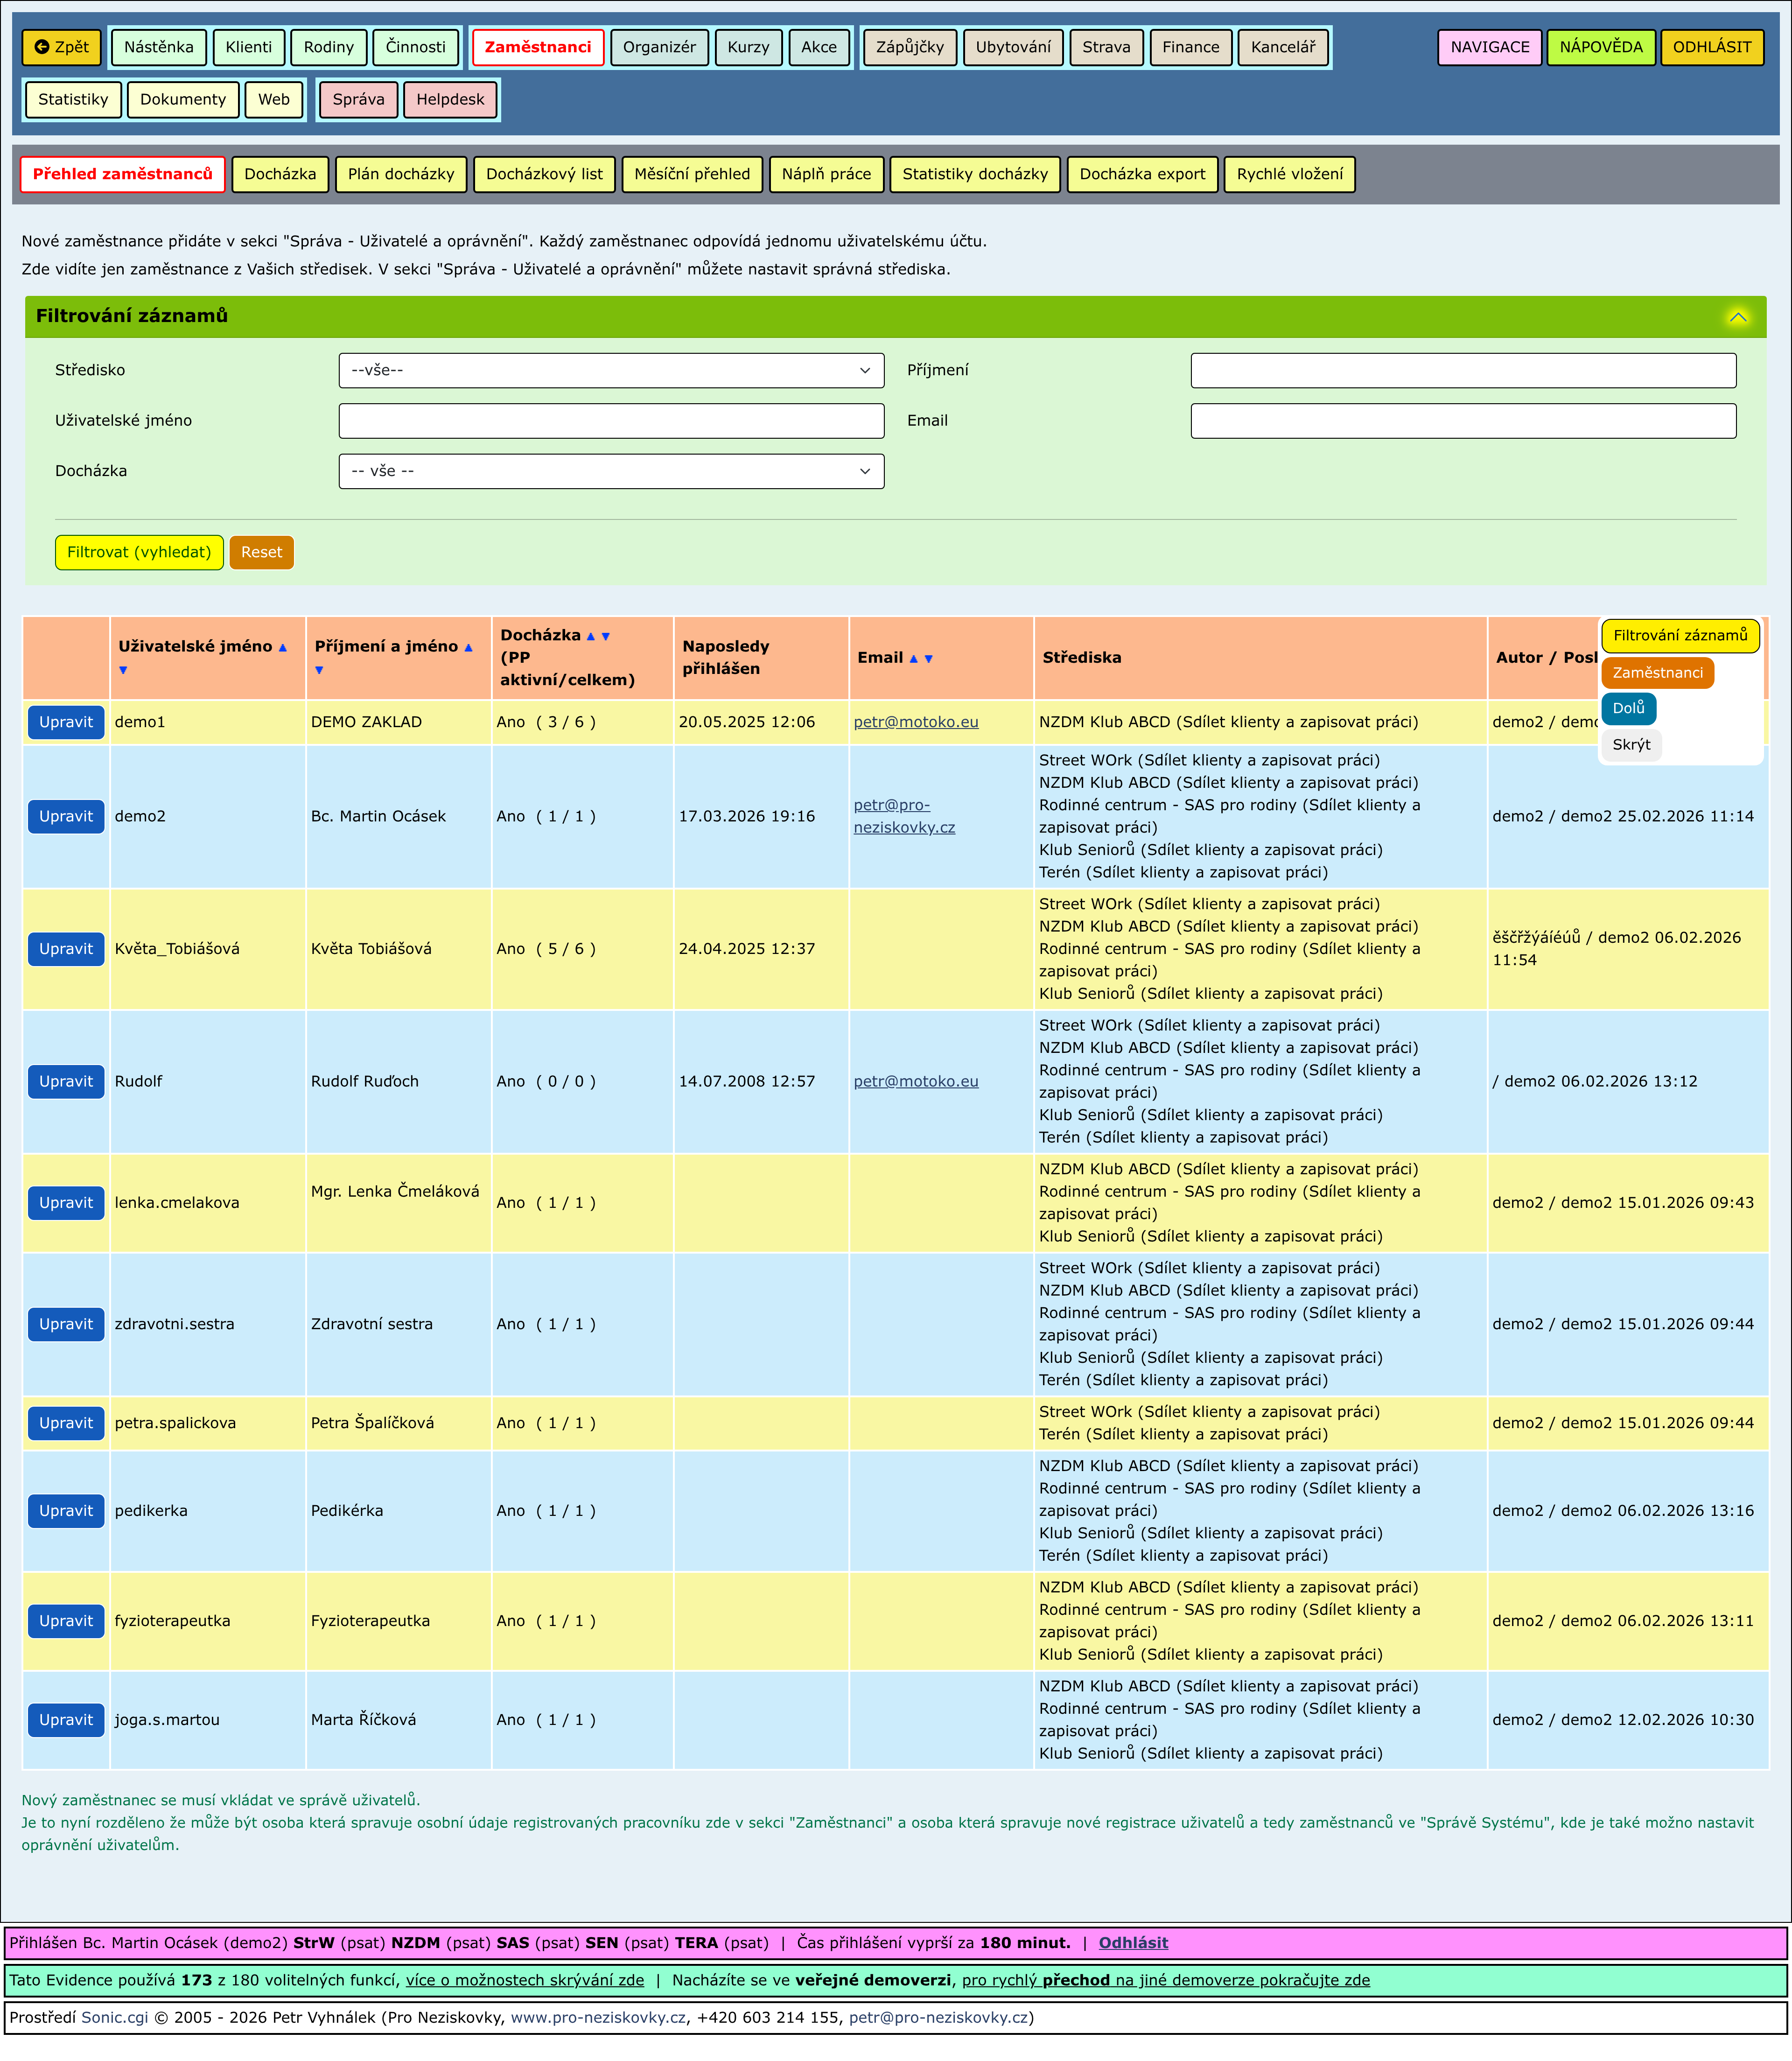Open the Finance menu item
1792x2061 pixels.
(x=1190, y=47)
